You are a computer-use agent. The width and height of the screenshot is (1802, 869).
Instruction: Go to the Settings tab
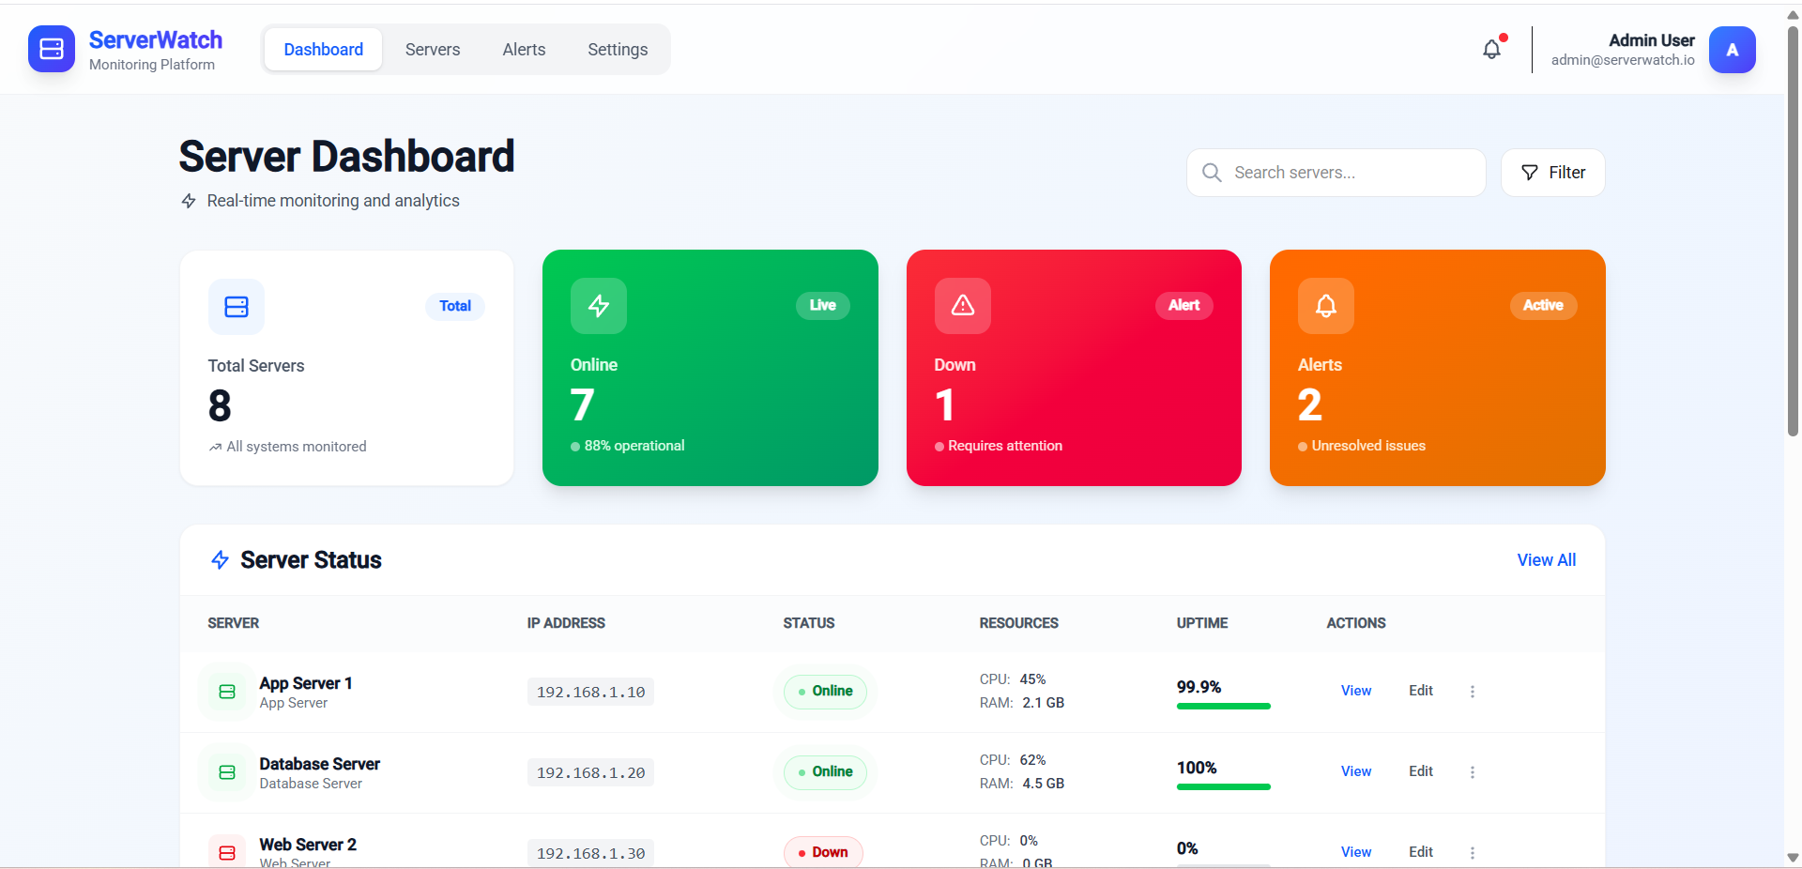click(618, 50)
